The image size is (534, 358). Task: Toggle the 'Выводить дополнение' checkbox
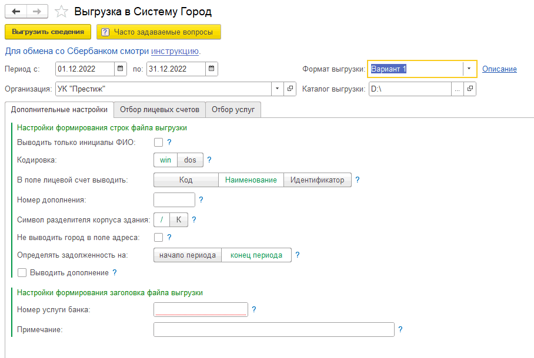click(x=22, y=273)
